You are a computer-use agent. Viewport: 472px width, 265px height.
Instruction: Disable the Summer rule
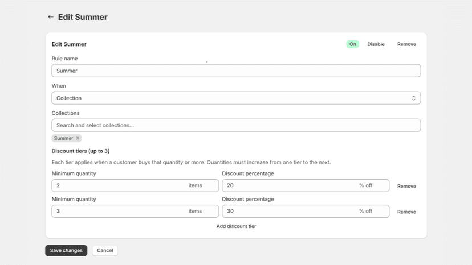pyautogui.click(x=376, y=44)
